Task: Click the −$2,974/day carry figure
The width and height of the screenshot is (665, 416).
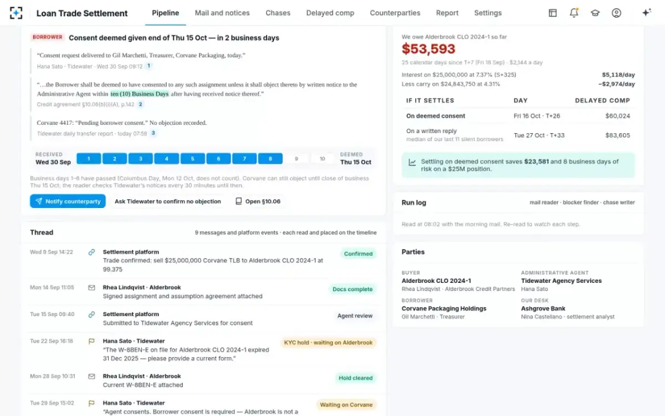Action: pyautogui.click(x=617, y=84)
